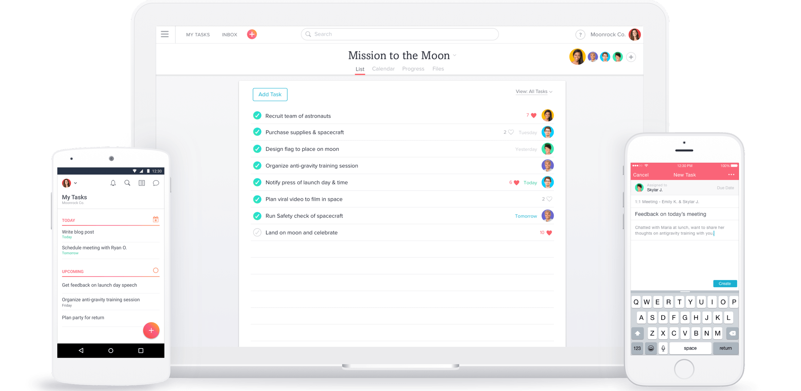Like the Purchase supplies & spacecraft task
The width and height of the screenshot is (801, 391).
coord(511,132)
